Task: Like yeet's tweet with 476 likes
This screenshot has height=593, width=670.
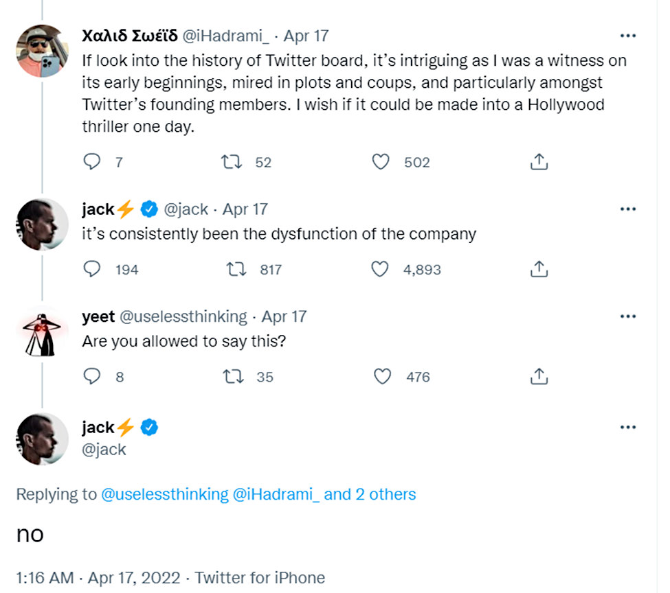Action: [x=382, y=377]
